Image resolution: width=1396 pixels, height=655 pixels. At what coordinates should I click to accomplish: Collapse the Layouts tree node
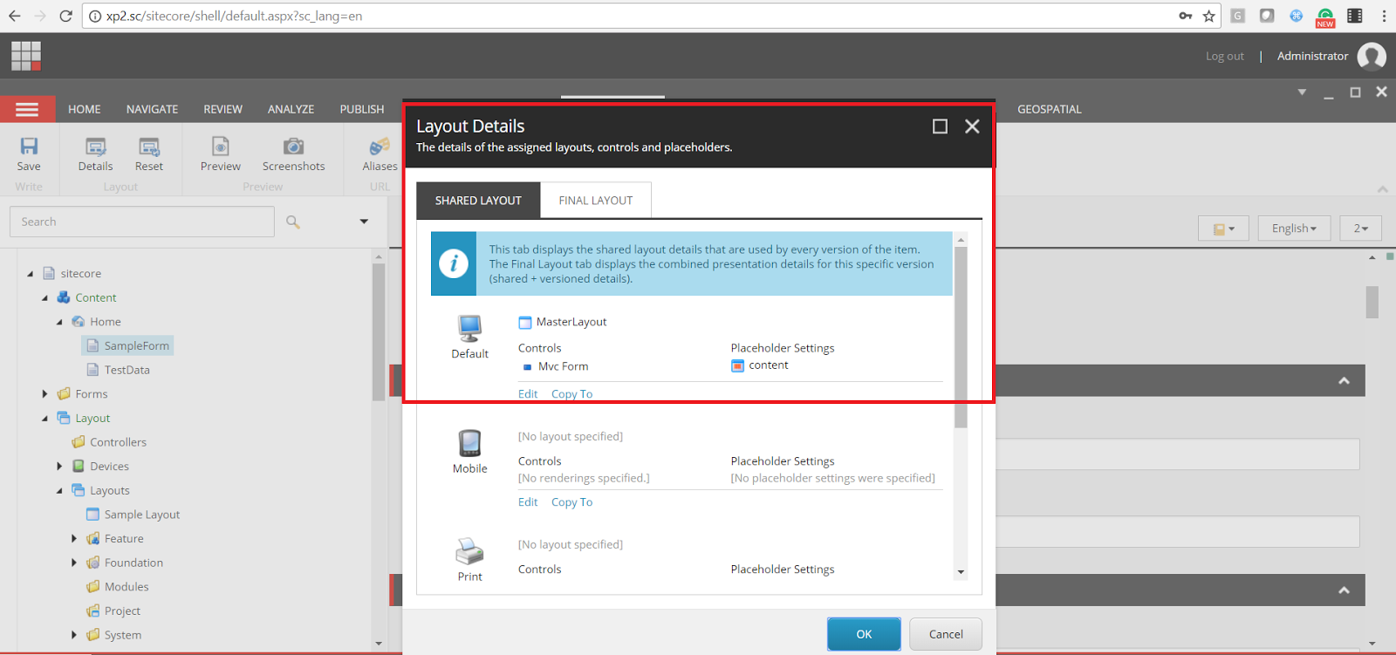click(59, 491)
